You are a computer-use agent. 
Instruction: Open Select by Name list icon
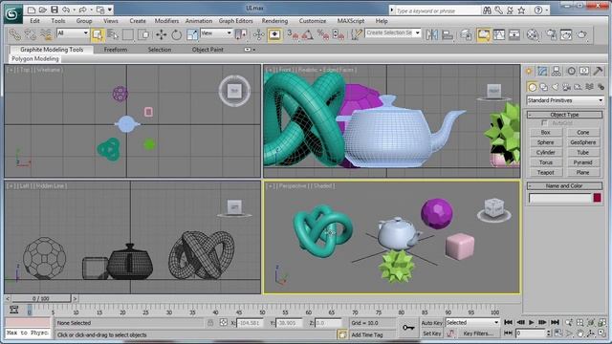pos(113,34)
